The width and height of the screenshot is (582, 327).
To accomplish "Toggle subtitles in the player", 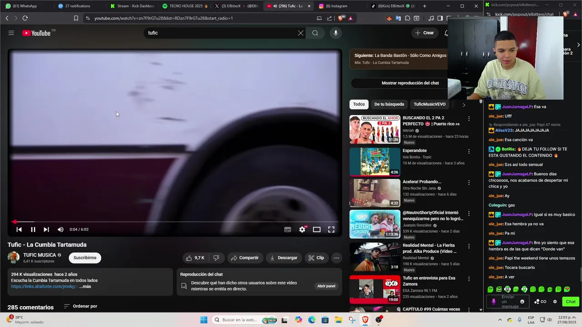I will (x=287, y=229).
